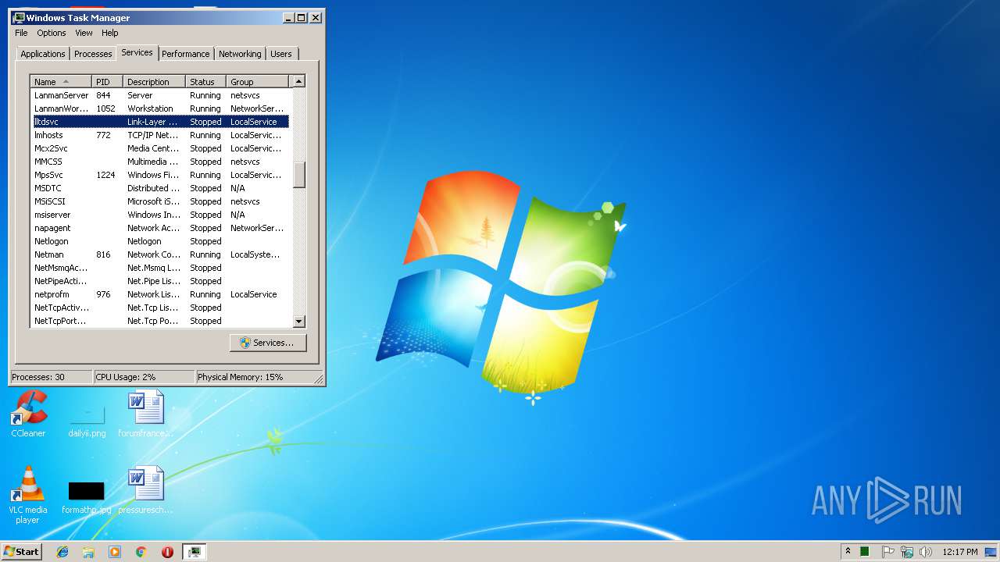Sort services by PID column header

tap(107, 81)
